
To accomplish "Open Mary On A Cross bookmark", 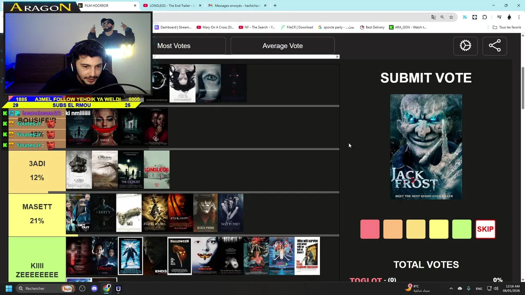I will click(215, 27).
